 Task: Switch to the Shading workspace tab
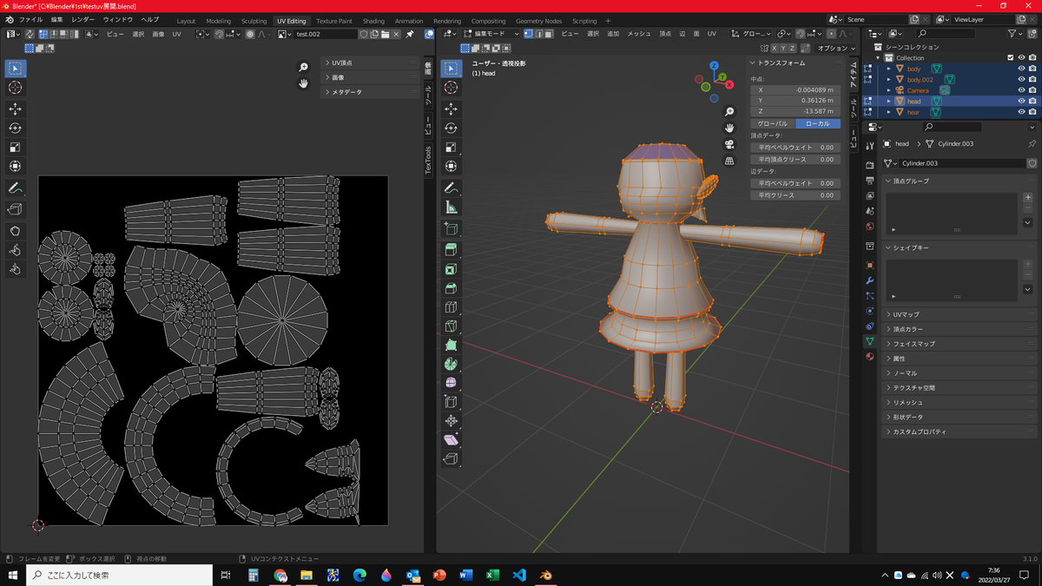(373, 21)
